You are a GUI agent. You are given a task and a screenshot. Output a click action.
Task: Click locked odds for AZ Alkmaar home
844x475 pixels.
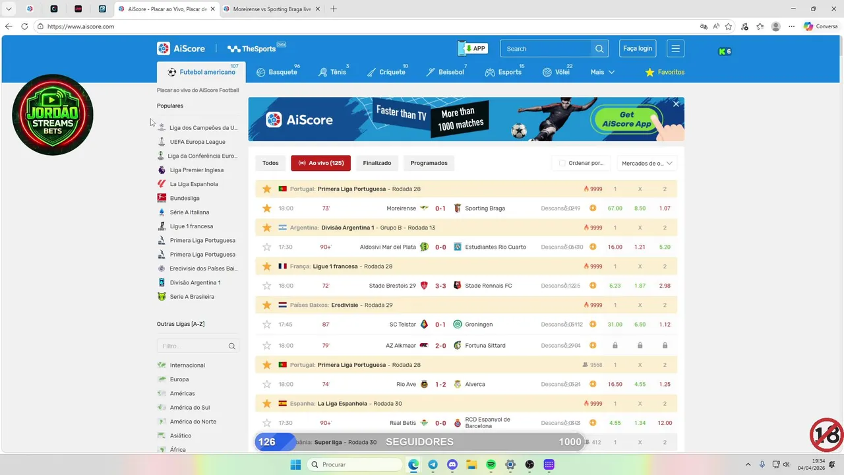[615, 345]
